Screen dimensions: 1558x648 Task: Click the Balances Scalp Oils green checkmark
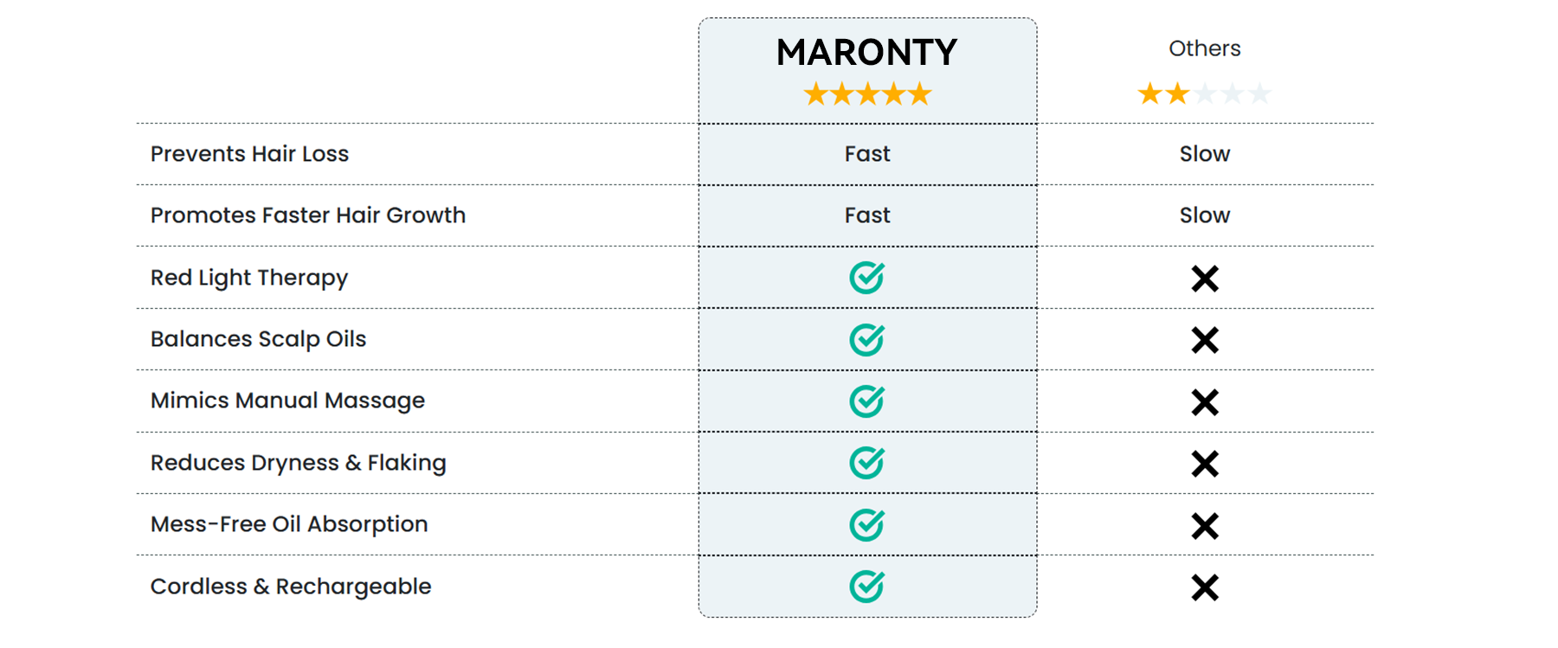point(866,340)
